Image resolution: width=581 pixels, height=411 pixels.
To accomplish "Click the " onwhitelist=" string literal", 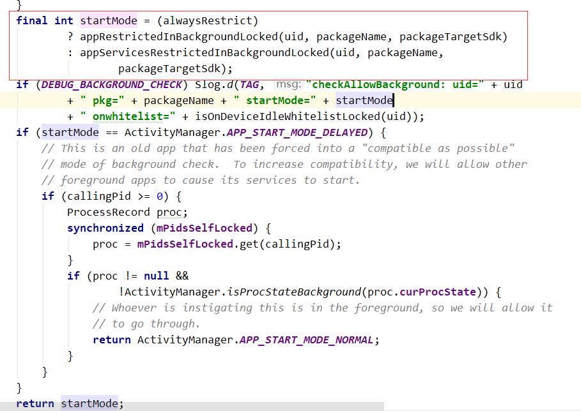I will tap(128, 117).
